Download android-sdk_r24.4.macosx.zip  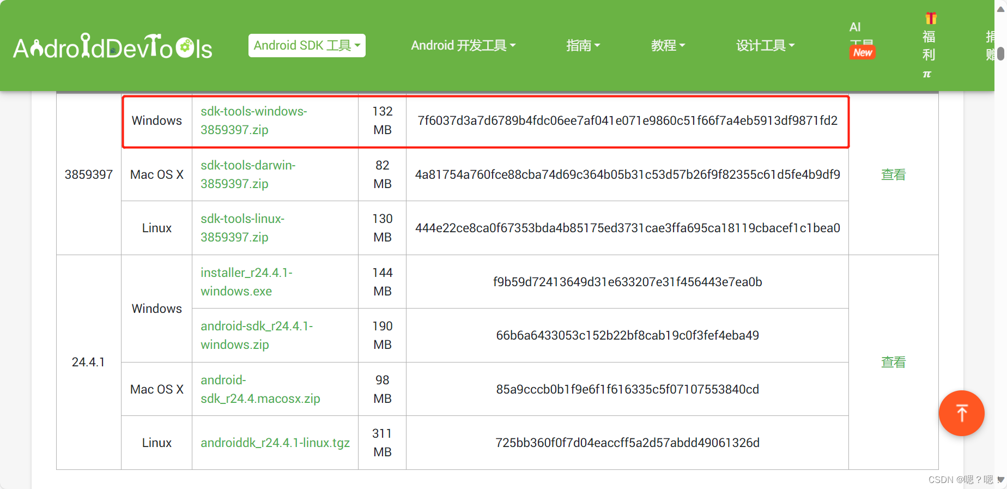(x=260, y=389)
